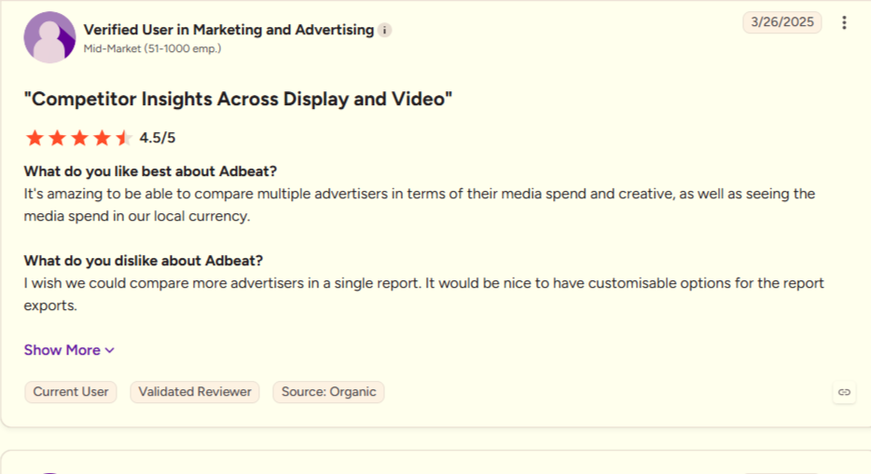
Task: Click the "What do you dislike about Adbeat?" heading
Action: [x=144, y=261]
